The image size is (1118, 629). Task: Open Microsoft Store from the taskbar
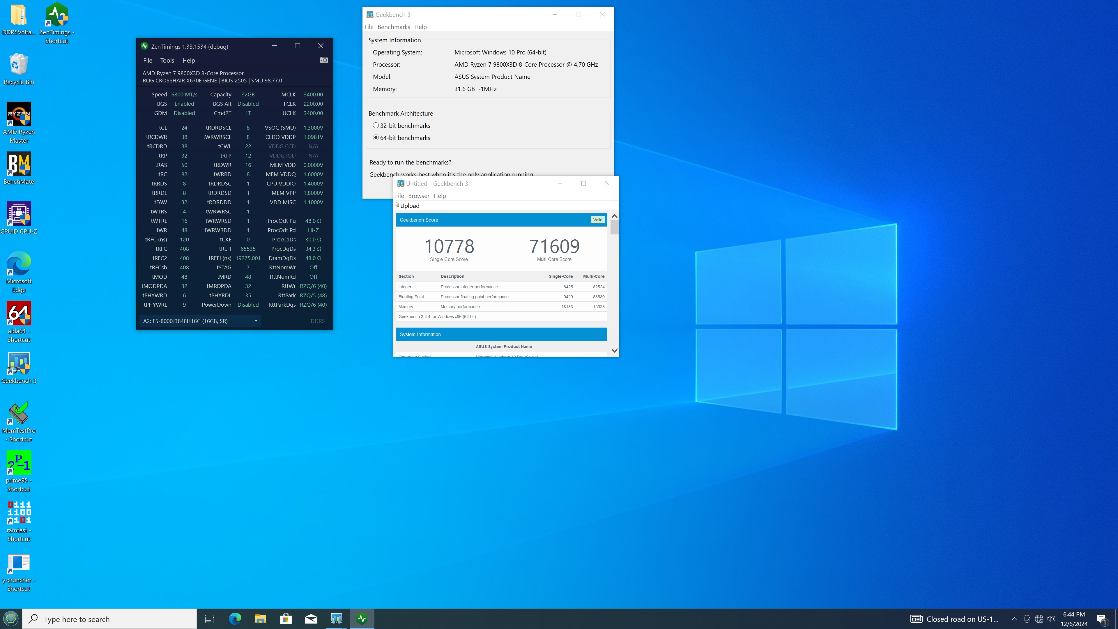coord(285,619)
